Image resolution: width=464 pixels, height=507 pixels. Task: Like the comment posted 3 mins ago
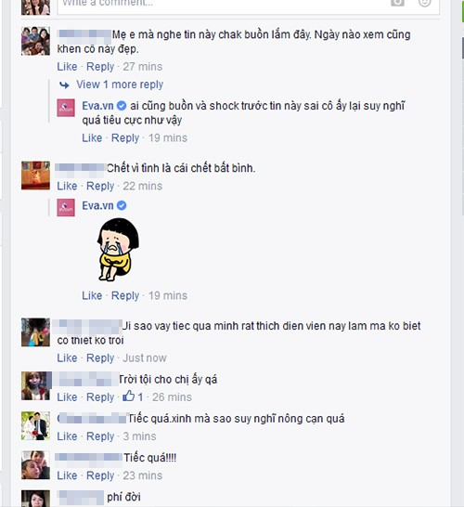(x=67, y=436)
